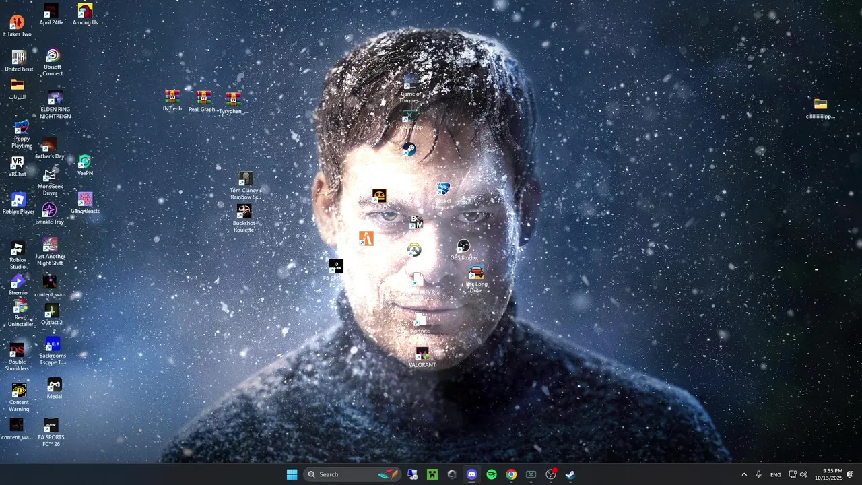Select the yellow folder at right edge

tap(820, 108)
